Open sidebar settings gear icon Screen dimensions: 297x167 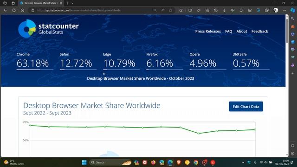tap(293, 154)
